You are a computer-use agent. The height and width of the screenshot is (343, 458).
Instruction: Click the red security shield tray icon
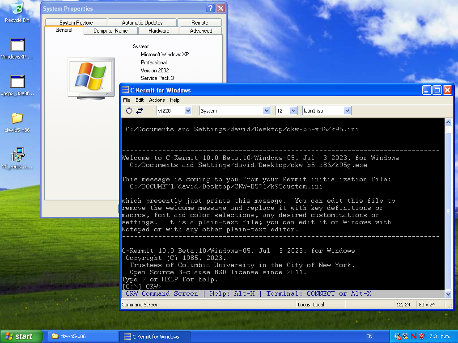coord(421,336)
